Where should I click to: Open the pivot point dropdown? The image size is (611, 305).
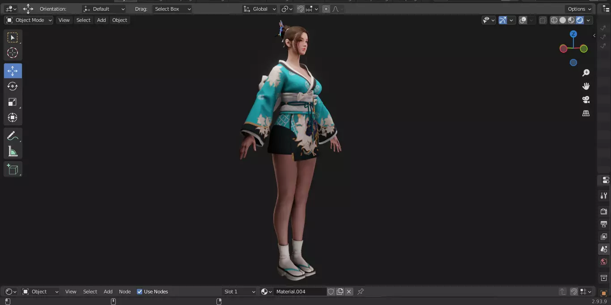[x=287, y=9]
